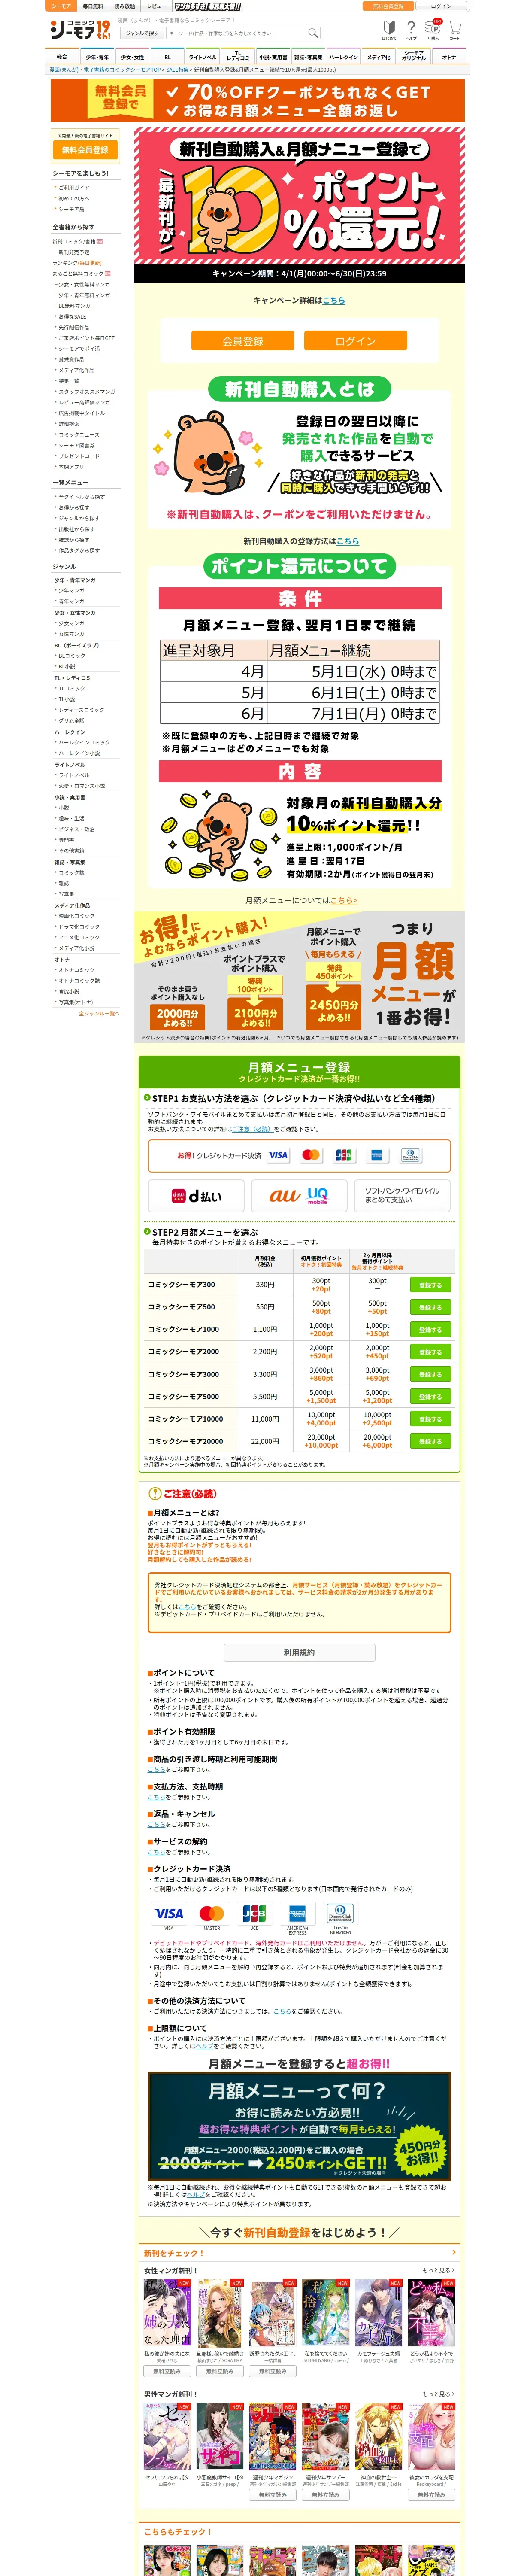The image size is (515, 2576).
Task: Open the 総合 category tab
Action: [62, 57]
